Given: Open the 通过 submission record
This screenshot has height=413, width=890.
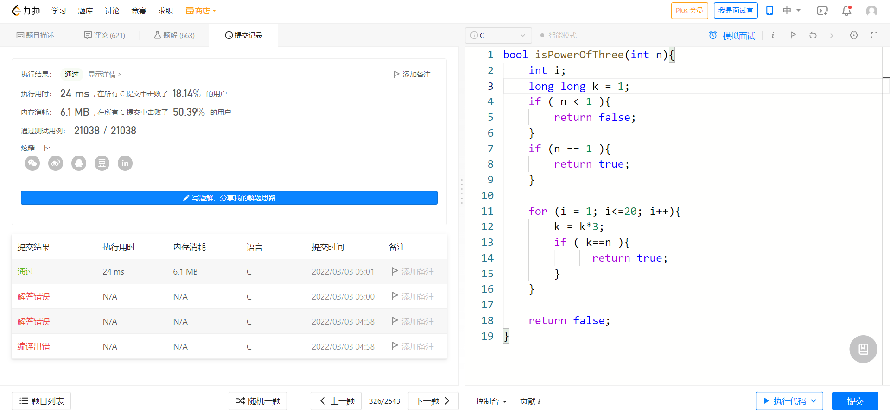Looking at the screenshot, I should coord(25,272).
